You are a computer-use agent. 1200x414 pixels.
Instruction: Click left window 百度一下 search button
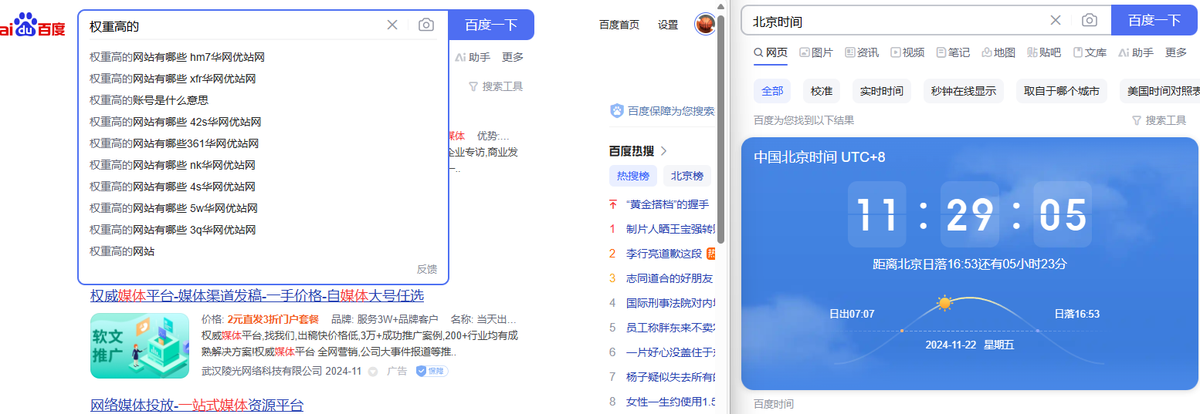pos(491,25)
